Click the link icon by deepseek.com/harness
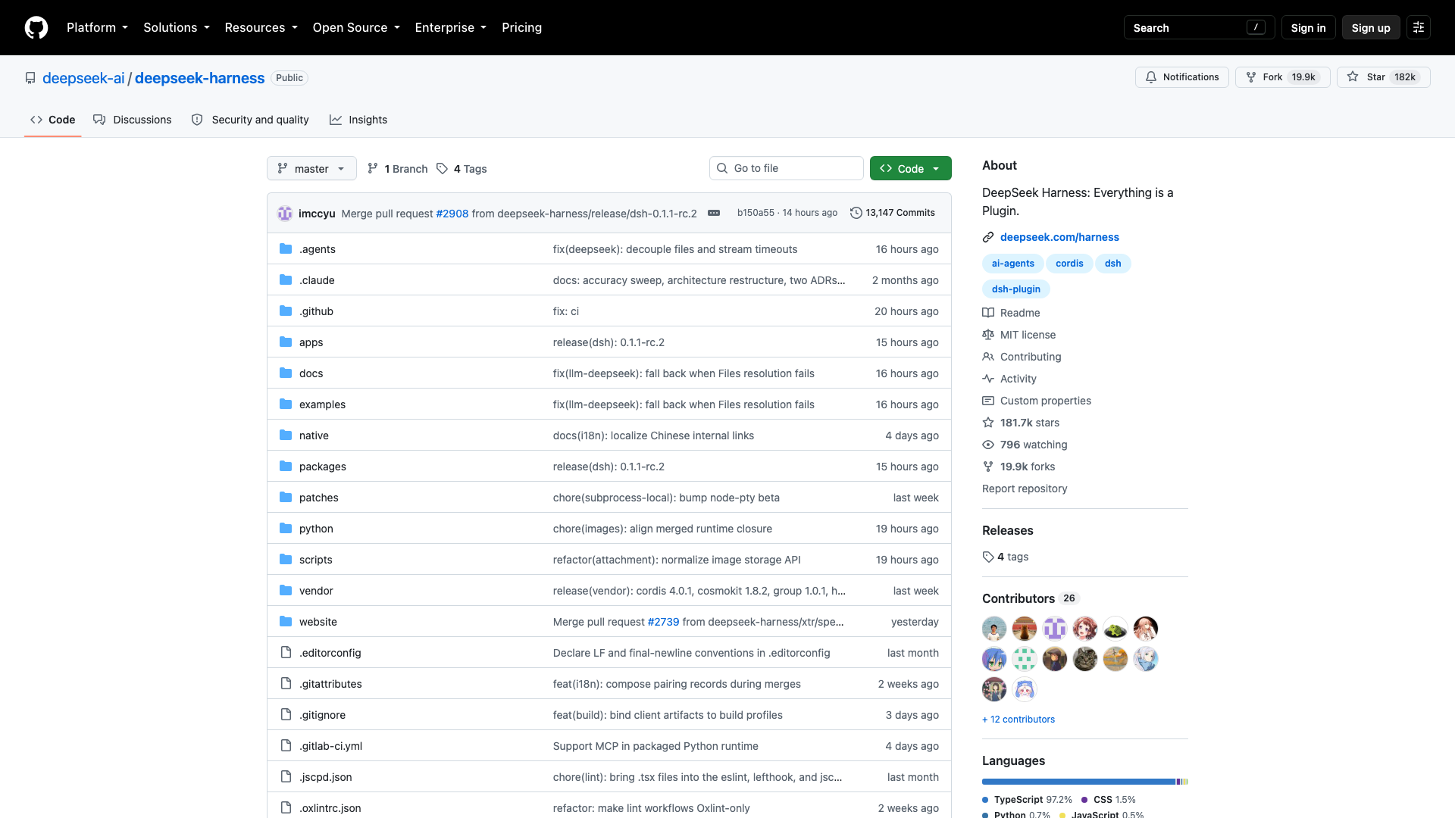The width and height of the screenshot is (1455, 818). [988, 237]
